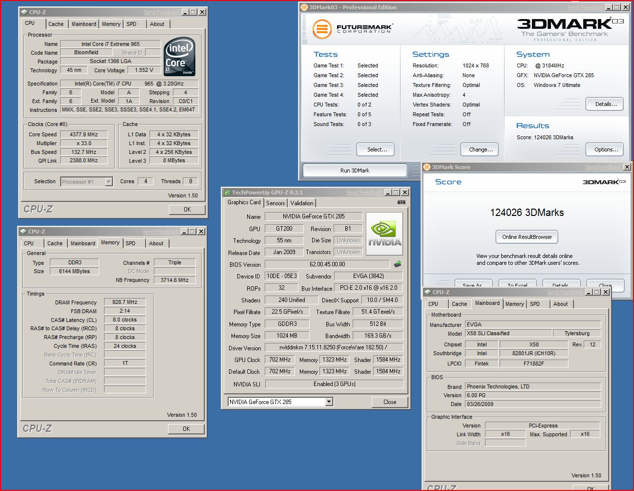The height and width of the screenshot is (491, 634).
Task: Click Send Feedback link in 3DMark03 title bar
Action: tap(585, 8)
